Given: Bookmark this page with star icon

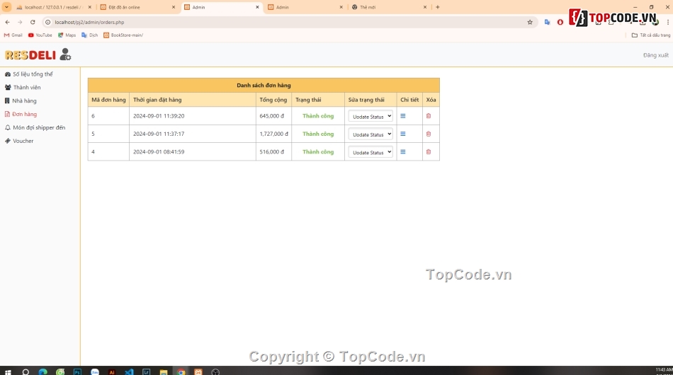Looking at the screenshot, I should point(529,22).
